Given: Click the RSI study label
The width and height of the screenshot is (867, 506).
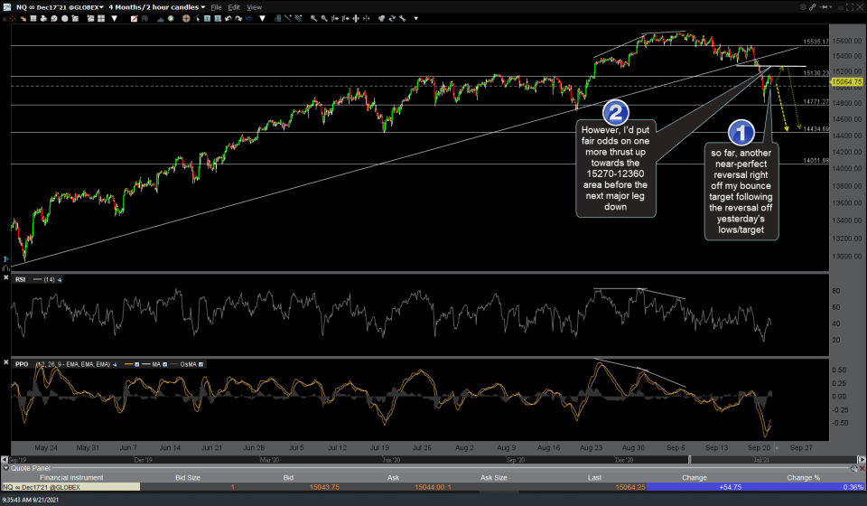Looking at the screenshot, I should tap(21, 280).
